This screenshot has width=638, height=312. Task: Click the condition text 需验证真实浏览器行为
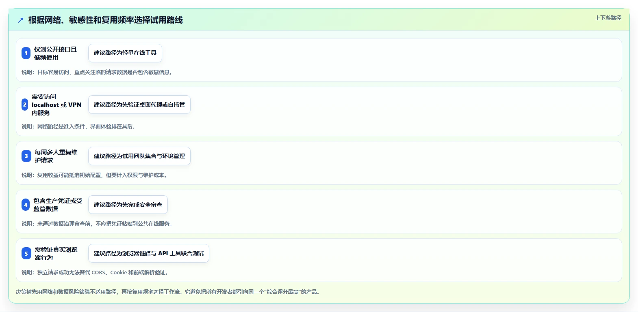(x=56, y=253)
